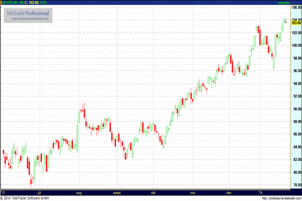Click the -0.45 change value in header
The image size is (302, 201).
43,3
